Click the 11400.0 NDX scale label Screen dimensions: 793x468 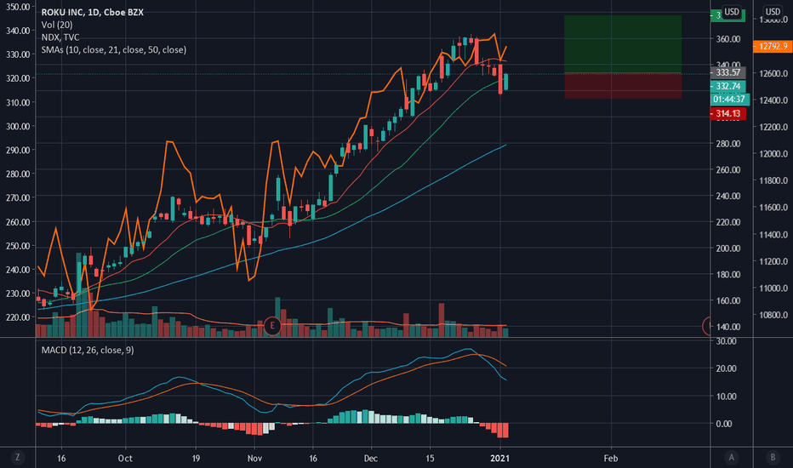pos(773,235)
